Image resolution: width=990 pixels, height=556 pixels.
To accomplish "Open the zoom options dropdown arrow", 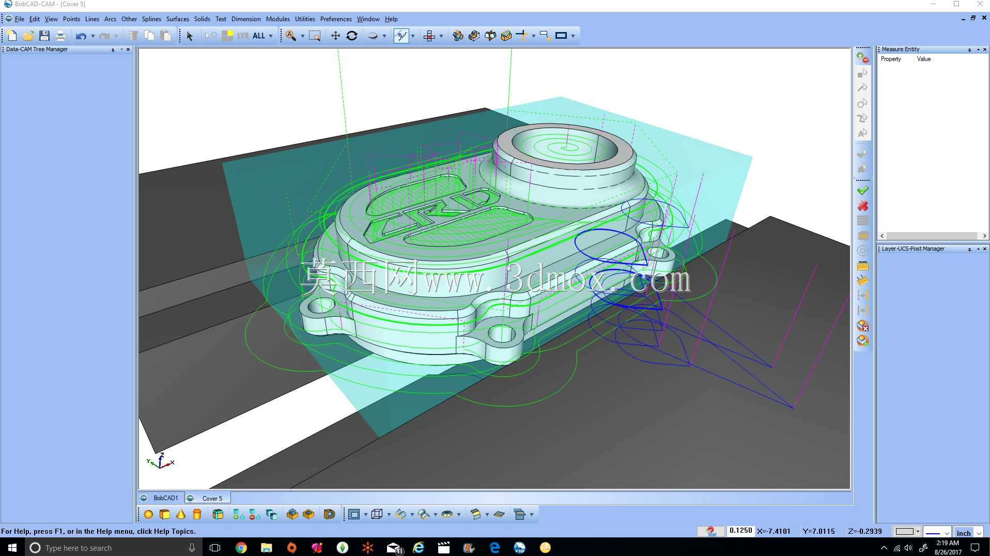I will pos(303,36).
